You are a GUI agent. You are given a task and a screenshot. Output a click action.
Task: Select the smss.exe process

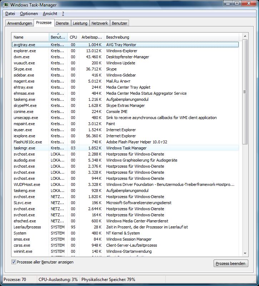point(125,239)
